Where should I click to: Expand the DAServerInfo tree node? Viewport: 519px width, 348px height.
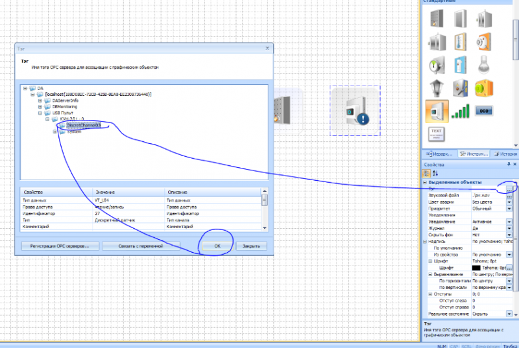(x=40, y=100)
